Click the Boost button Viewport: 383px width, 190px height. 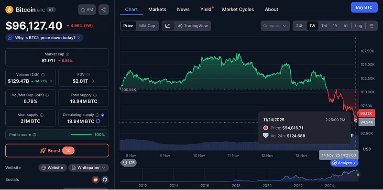(57, 151)
